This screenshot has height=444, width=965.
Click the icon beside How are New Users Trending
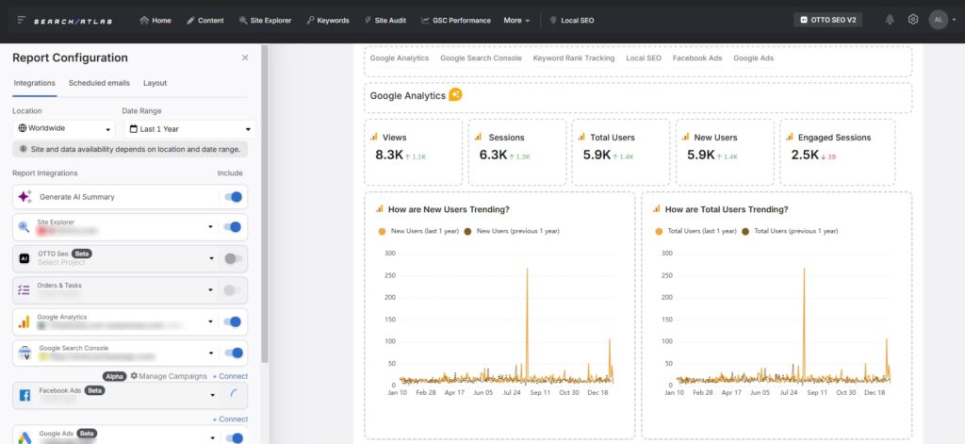pyautogui.click(x=380, y=208)
